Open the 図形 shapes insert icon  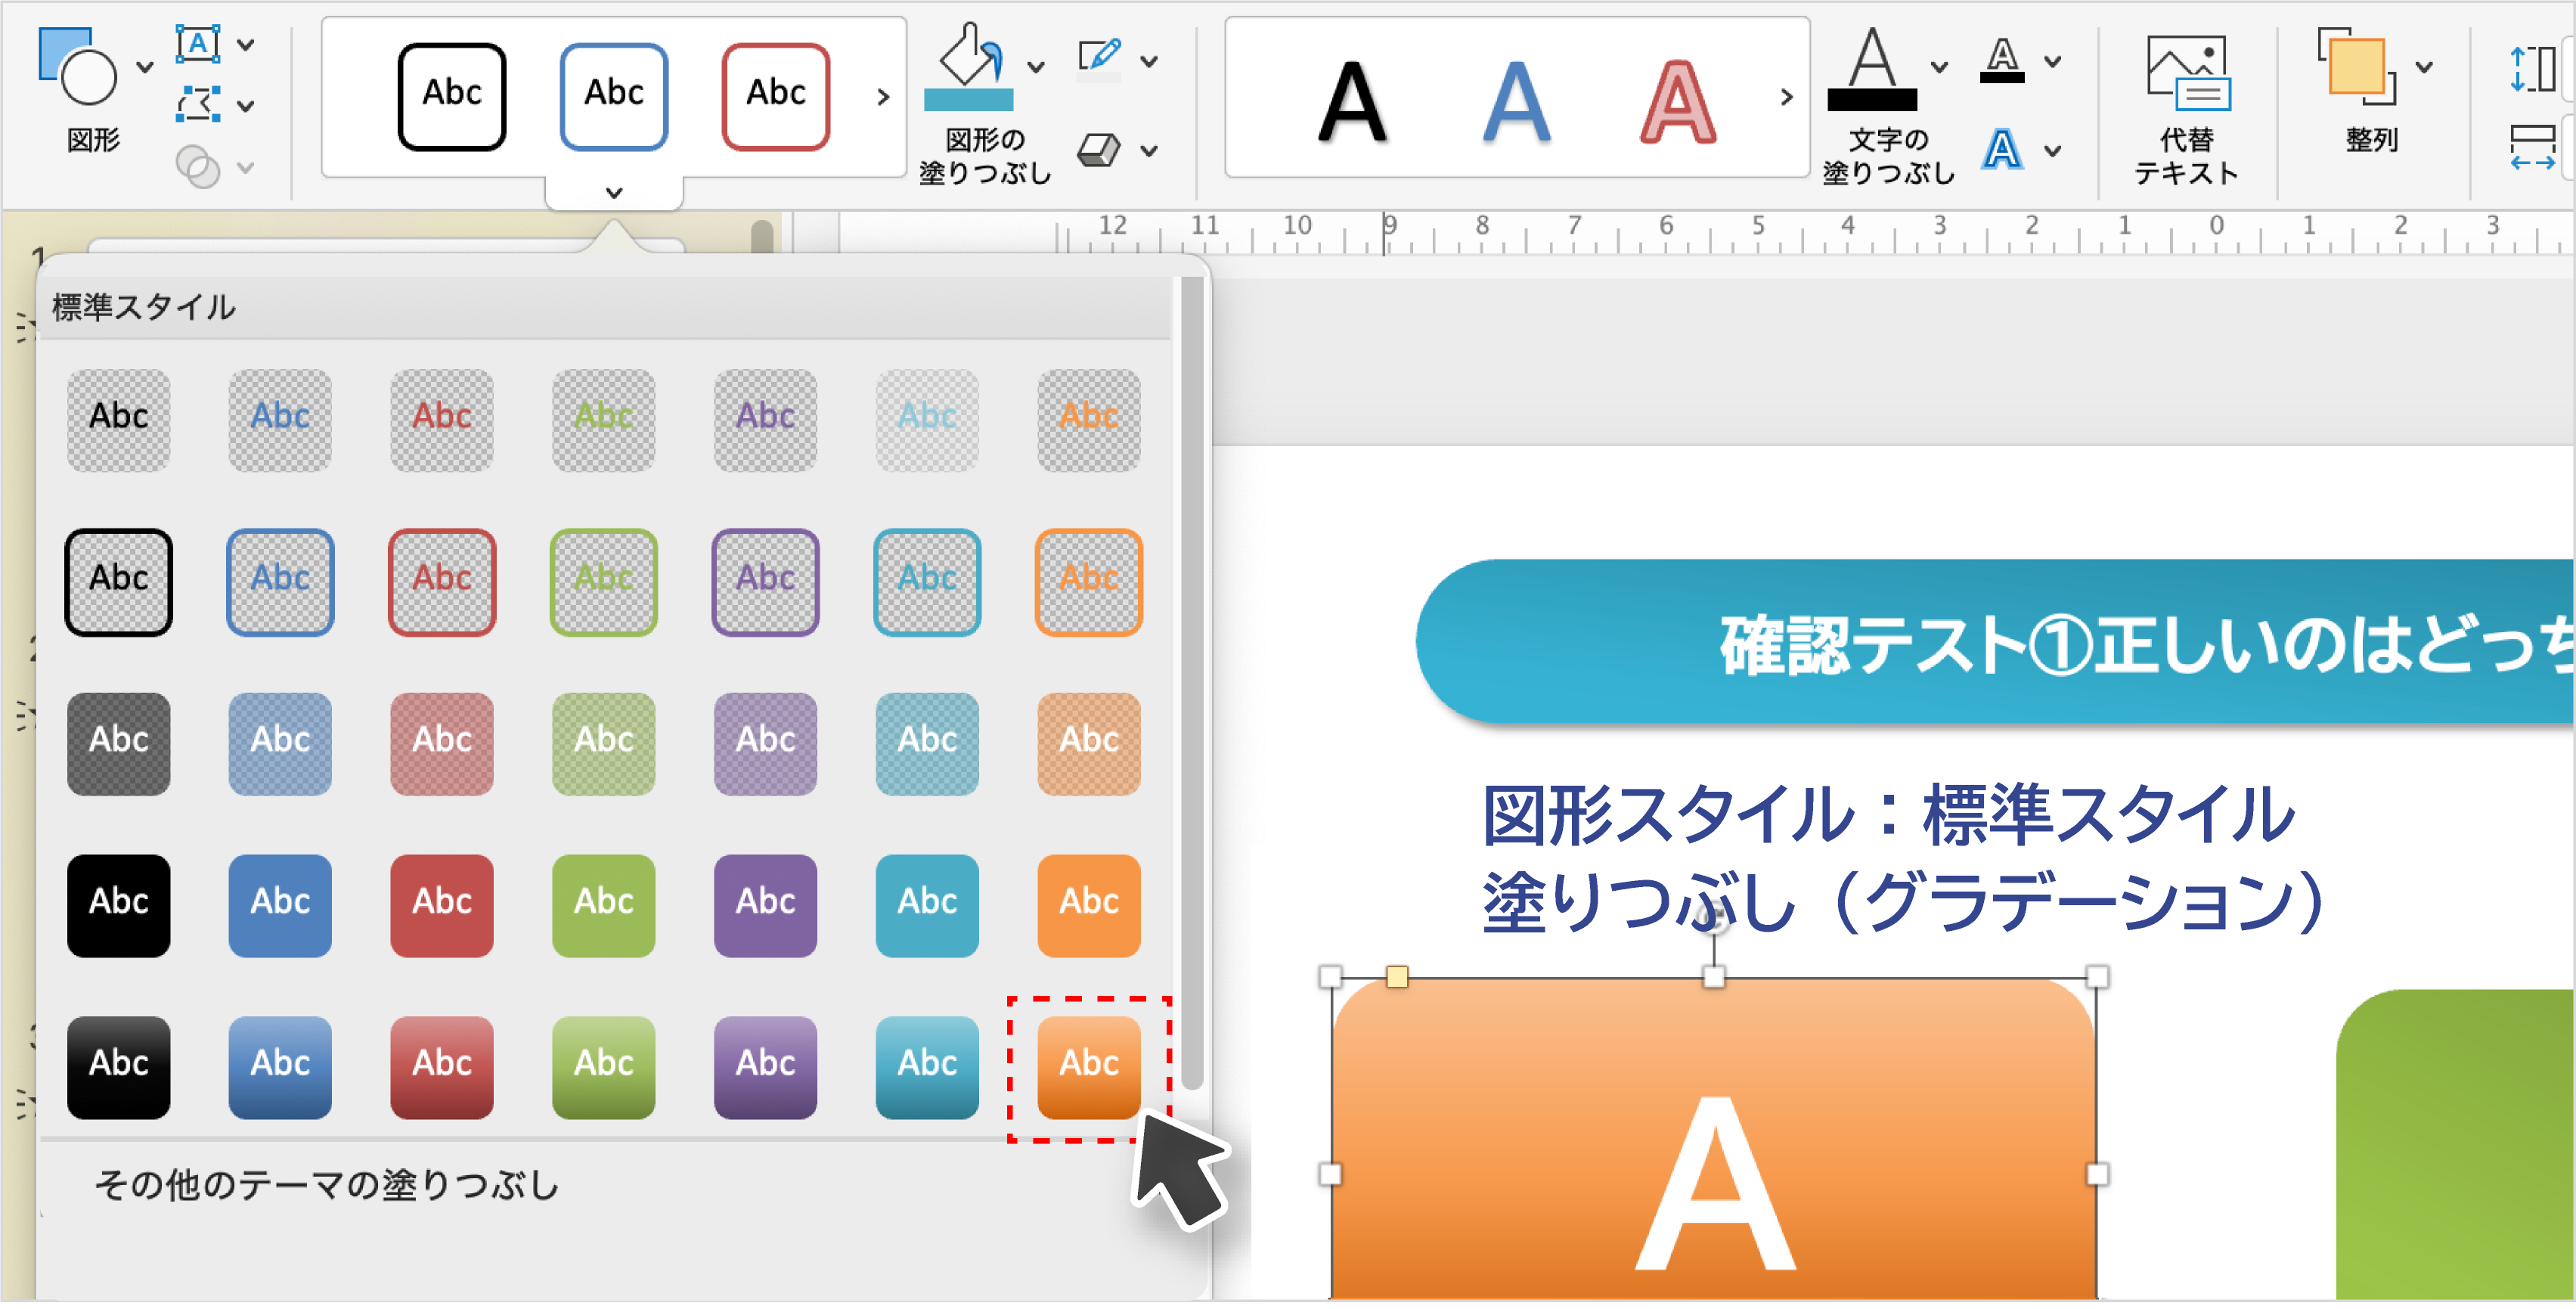[78, 66]
